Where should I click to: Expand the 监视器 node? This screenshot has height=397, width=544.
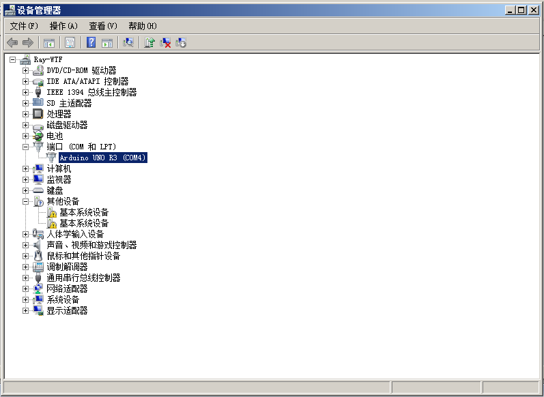pyautogui.click(x=25, y=179)
